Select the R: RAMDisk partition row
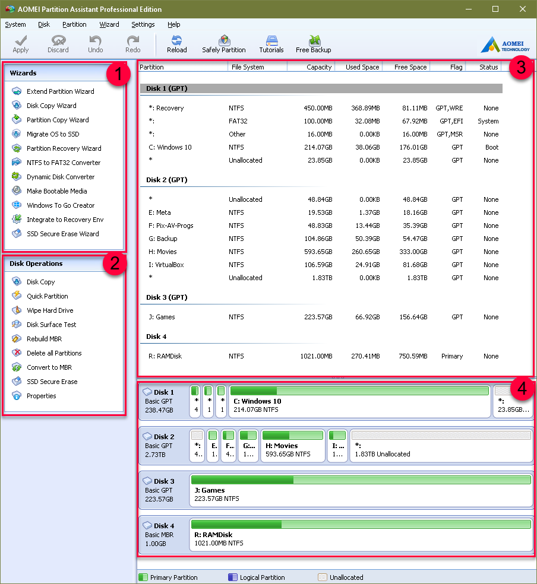The image size is (537, 584). (321, 356)
